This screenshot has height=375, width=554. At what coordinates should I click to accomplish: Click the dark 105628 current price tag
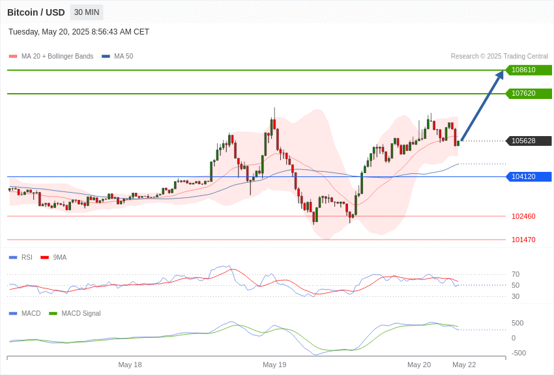[x=529, y=141]
